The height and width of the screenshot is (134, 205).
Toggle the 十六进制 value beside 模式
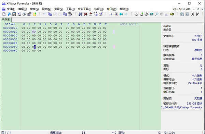[197, 75]
